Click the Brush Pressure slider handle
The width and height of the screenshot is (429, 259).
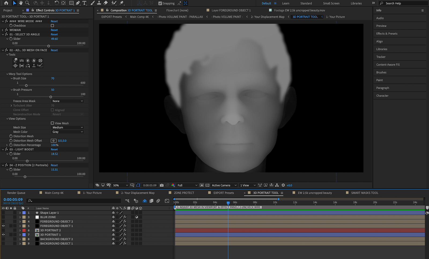point(51,97)
